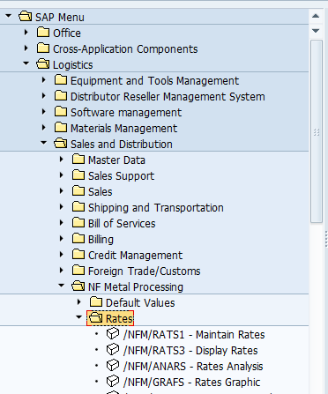Expand the Materials Management arrow
Viewport: 328px width, 394px height.
point(44,127)
